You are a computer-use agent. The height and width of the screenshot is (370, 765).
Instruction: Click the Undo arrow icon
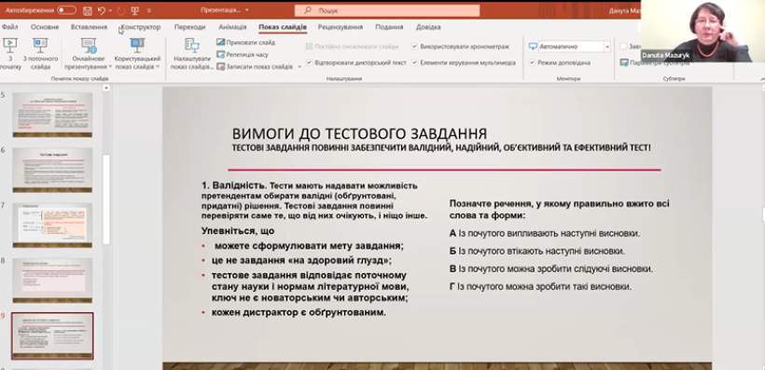[101, 10]
